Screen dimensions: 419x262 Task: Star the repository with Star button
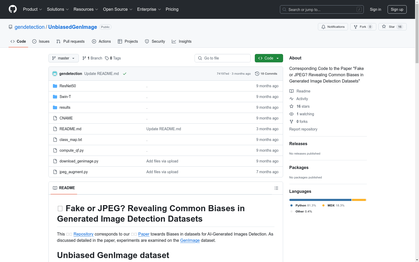click(x=392, y=27)
